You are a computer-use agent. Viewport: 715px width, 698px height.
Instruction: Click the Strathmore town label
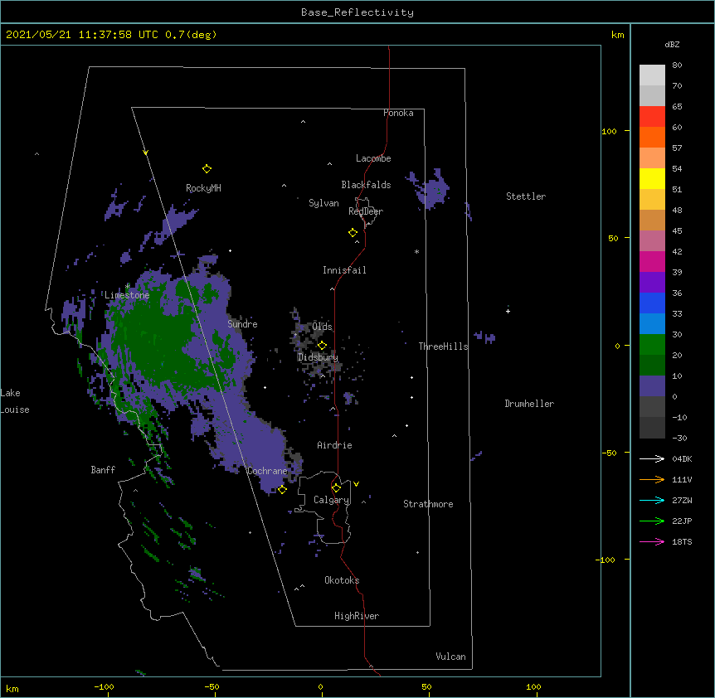[x=428, y=504]
